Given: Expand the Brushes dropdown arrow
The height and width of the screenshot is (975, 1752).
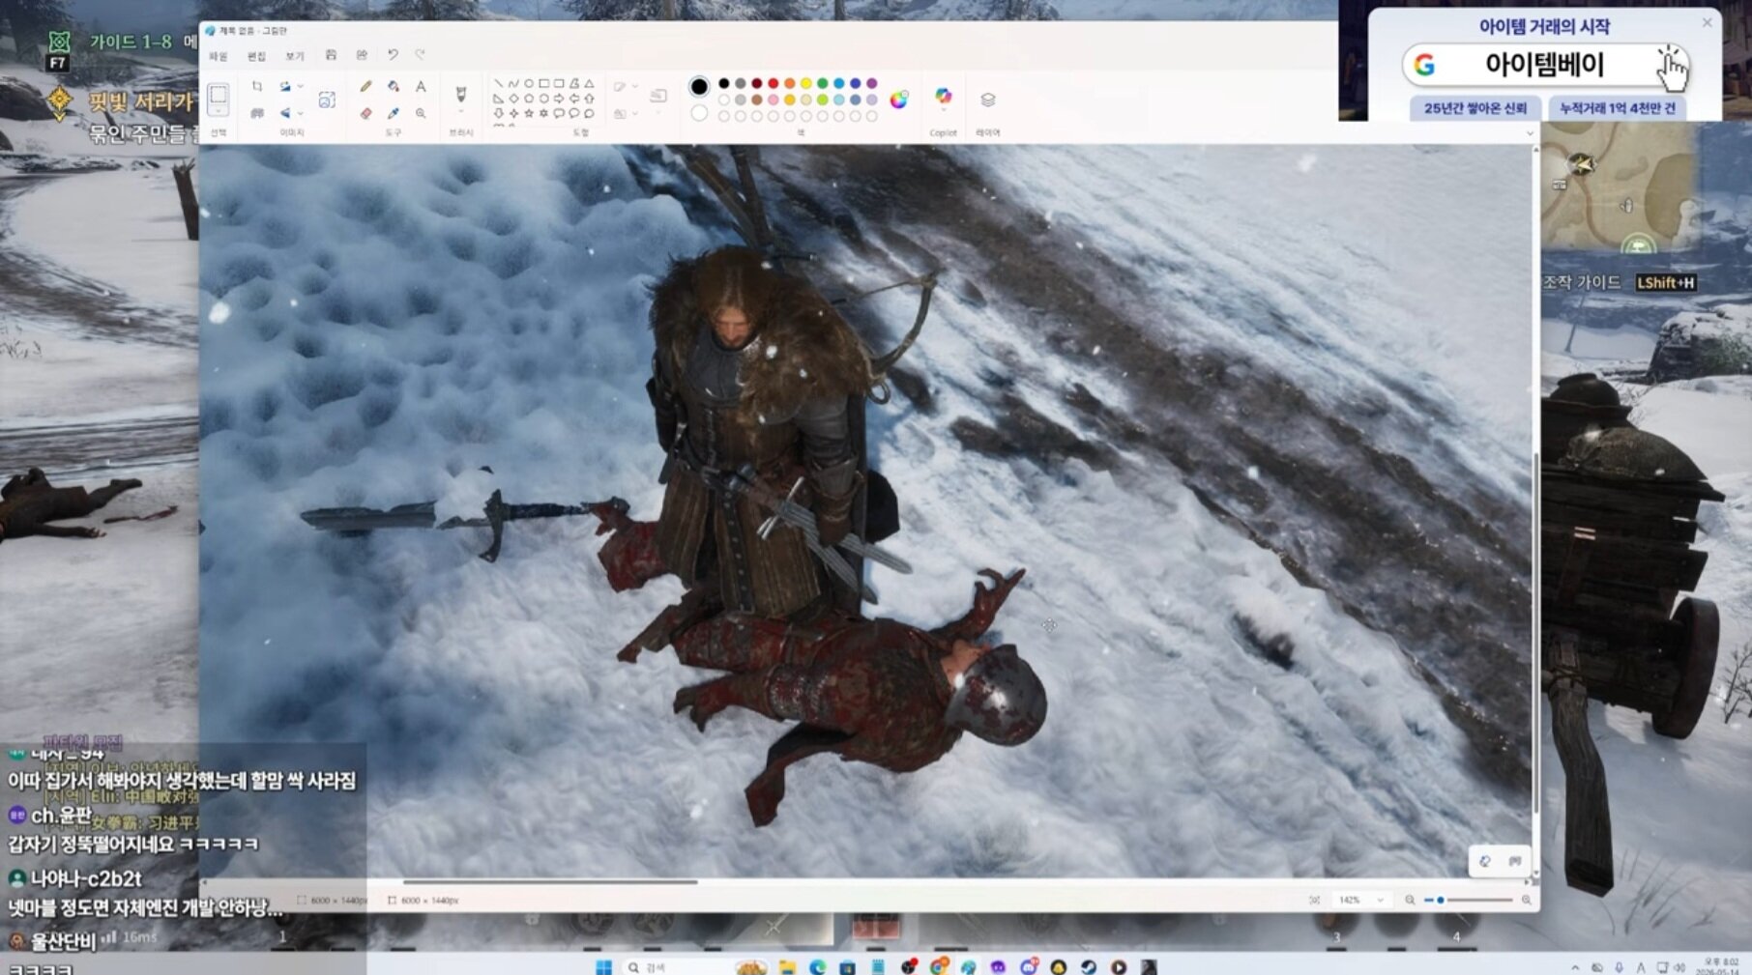Looking at the screenshot, I should tap(461, 112).
